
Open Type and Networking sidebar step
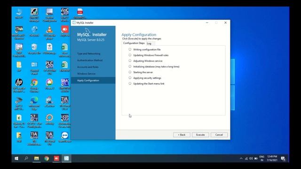[89, 54]
